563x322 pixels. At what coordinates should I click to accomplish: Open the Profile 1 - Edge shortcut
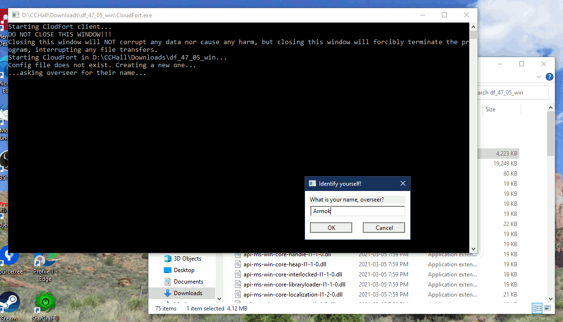point(45,267)
